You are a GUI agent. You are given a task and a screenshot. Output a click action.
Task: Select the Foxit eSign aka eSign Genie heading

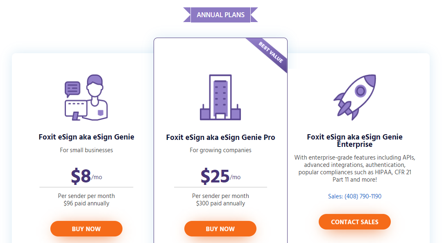tap(86, 137)
